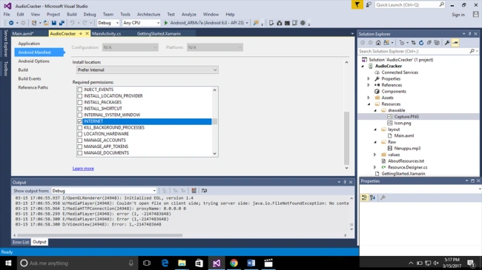Click the Save All toolbar icon
482x270 pixels.
click(x=62, y=23)
